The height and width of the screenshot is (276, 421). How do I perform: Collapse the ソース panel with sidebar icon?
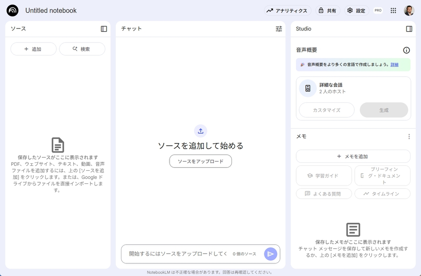point(104,29)
